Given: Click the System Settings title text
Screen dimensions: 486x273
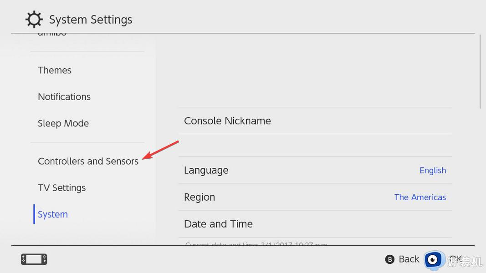Looking at the screenshot, I should (x=91, y=20).
